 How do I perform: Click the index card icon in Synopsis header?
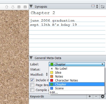93,6
